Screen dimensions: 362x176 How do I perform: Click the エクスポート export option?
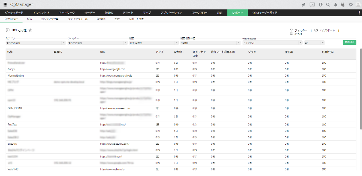325,30
